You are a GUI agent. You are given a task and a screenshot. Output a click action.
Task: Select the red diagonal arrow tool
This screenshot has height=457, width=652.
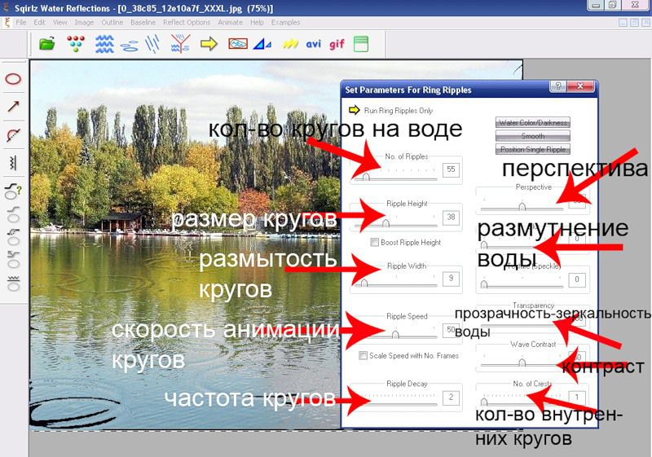point(13,107)
